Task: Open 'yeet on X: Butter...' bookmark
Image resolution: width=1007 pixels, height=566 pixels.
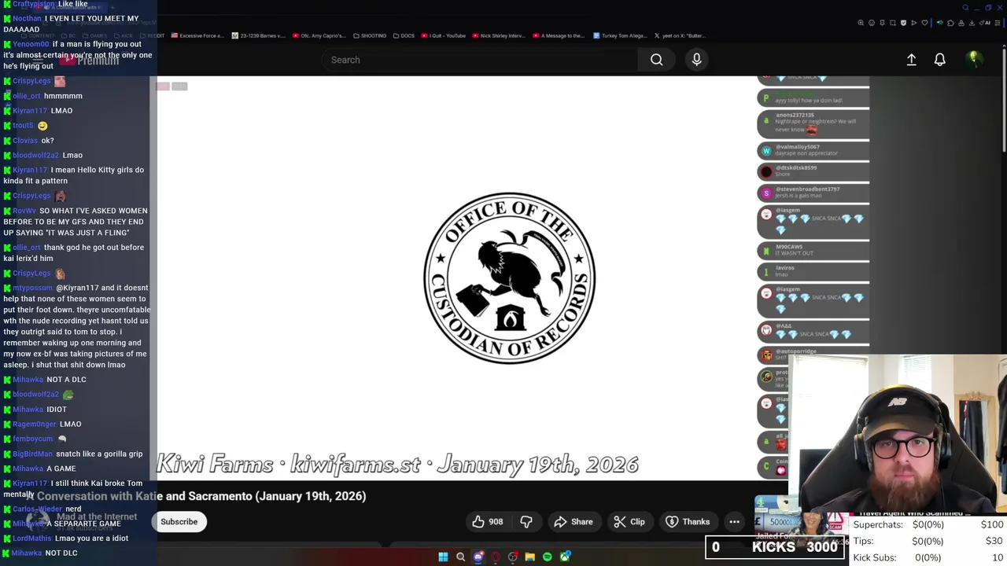Action: pos(680,35)
